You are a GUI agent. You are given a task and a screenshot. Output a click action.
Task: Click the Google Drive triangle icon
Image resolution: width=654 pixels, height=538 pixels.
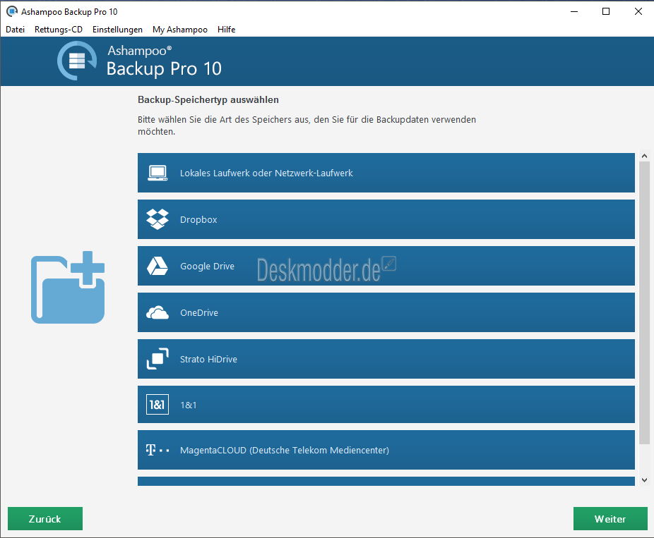tap(157, 266)
